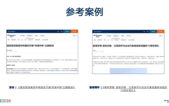
Task: Click the 参考案例 slide title
Action: tap(84, 12)
